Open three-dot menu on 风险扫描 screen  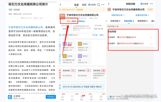[151, 4]
